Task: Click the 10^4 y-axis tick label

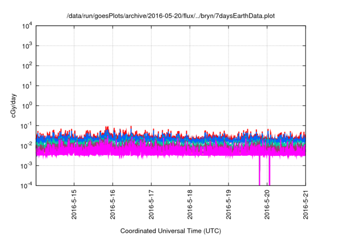Action: 27,26
